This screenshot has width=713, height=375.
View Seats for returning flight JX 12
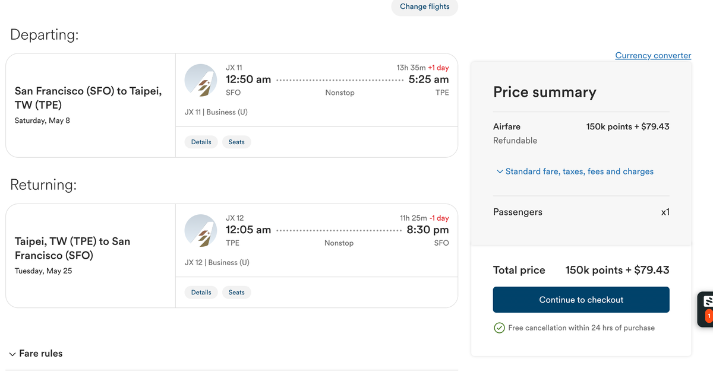(x=236, y=292)
